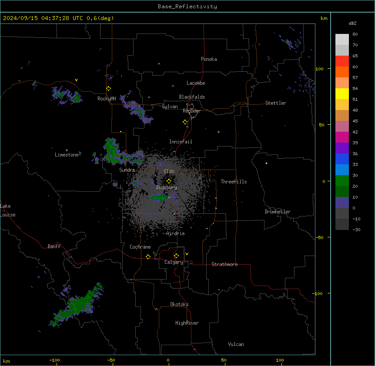Click the green radar echo south of Banff

coord(77,305)
